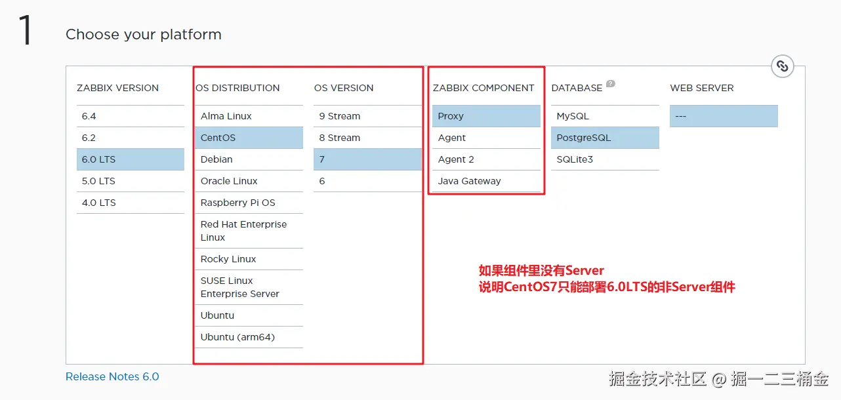
Task: Open Release Notes 6.0 link
Action: point(112,376)
